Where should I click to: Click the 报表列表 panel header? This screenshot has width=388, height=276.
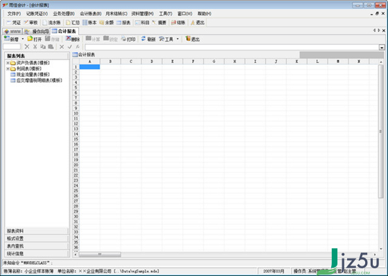[x=37, y=56]
